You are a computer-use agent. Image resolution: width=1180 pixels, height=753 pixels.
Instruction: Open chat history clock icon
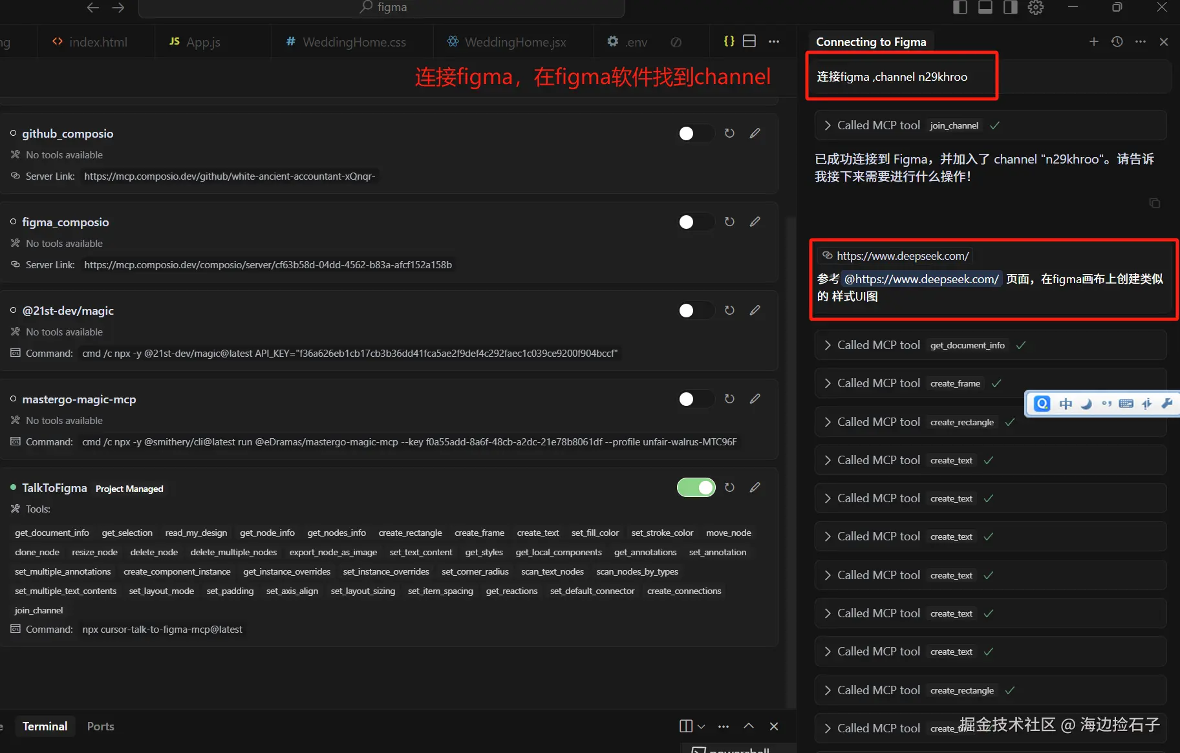[1117, 41]
